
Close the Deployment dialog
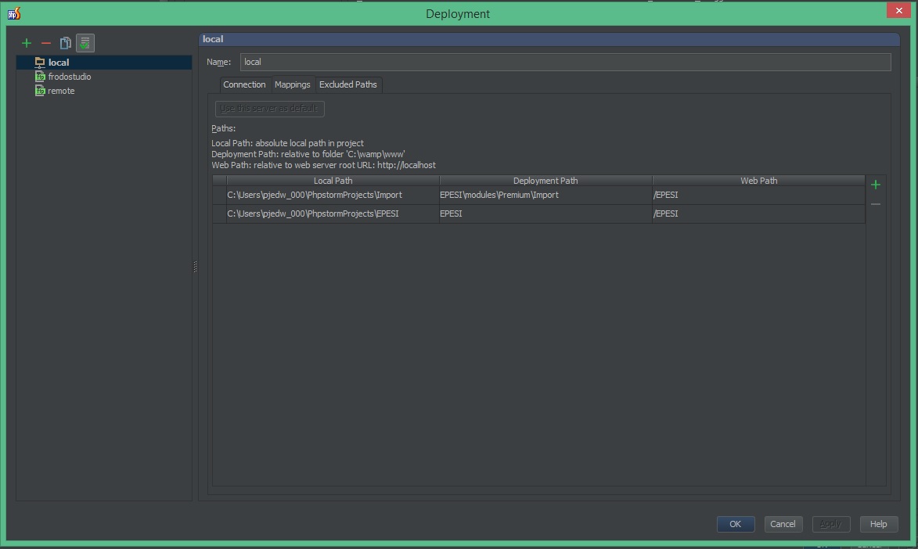tap(898, 10)
